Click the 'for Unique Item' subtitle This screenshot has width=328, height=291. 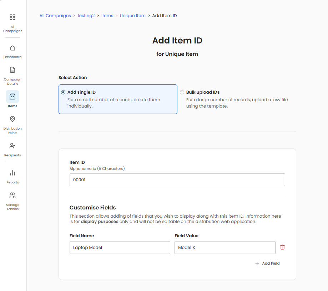(x=177, y=54)
